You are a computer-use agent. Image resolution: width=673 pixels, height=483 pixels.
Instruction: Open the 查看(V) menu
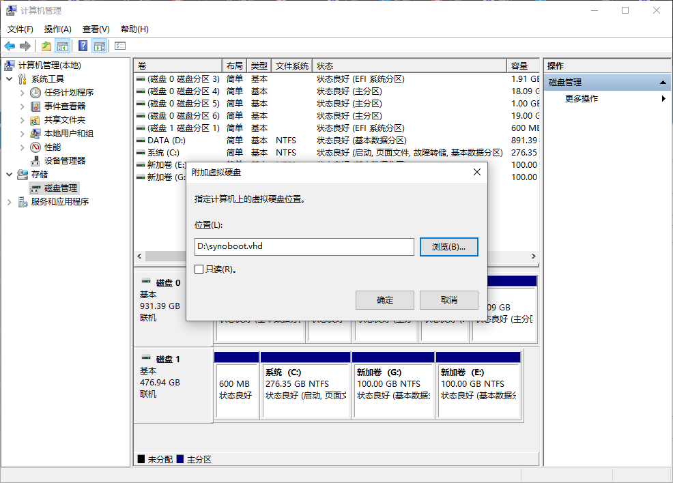[x=96, y=29]
